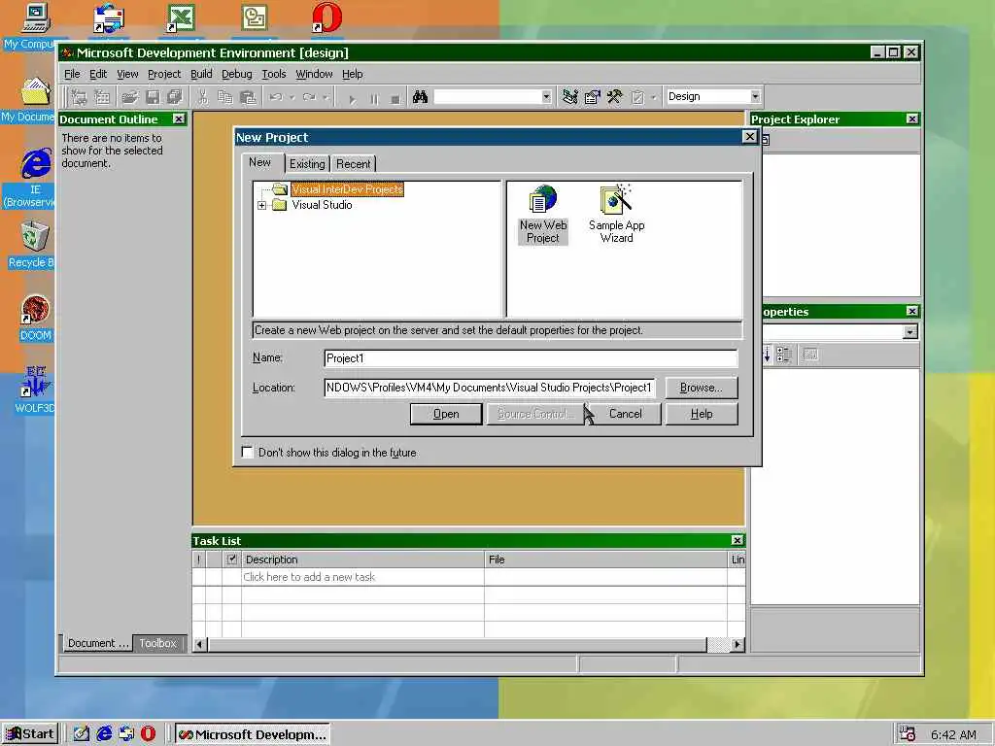The width and height of the screenshot is (995, 746).
Task: Close the Document Outline panel
Action: pyautogui.click(x=179, y=119)
